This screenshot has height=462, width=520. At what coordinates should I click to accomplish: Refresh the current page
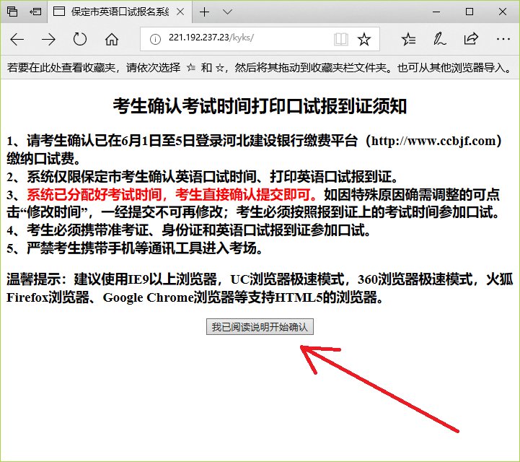tap(80, 39)
